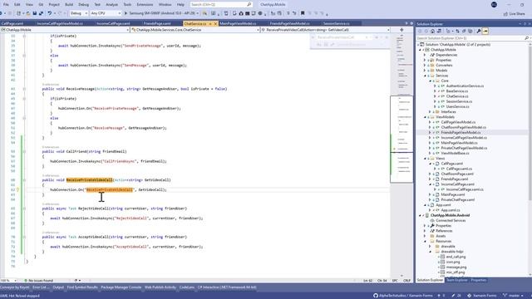Close the ChatService.cs tab
This screenshot has height=299, width=532.
[x=215, y=23]
